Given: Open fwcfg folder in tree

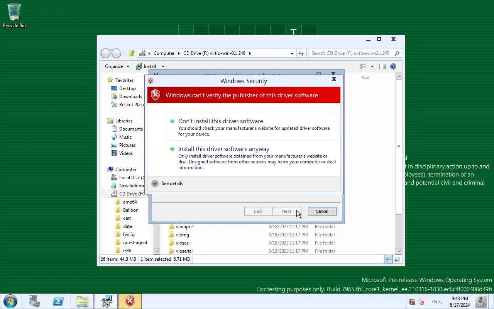Looking at the screenshot, I should click(x=125, y=234).
